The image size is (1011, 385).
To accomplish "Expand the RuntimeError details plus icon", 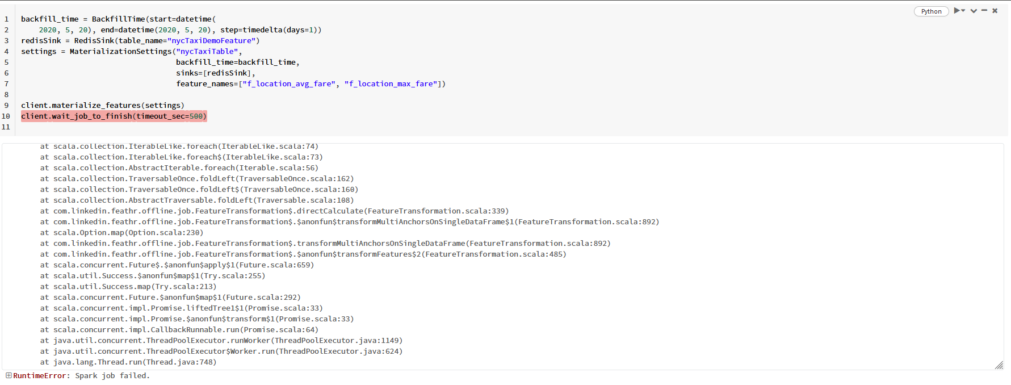I will (9, 375).
